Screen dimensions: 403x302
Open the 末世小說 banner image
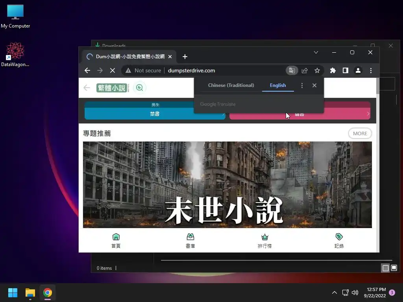[227, 185]
